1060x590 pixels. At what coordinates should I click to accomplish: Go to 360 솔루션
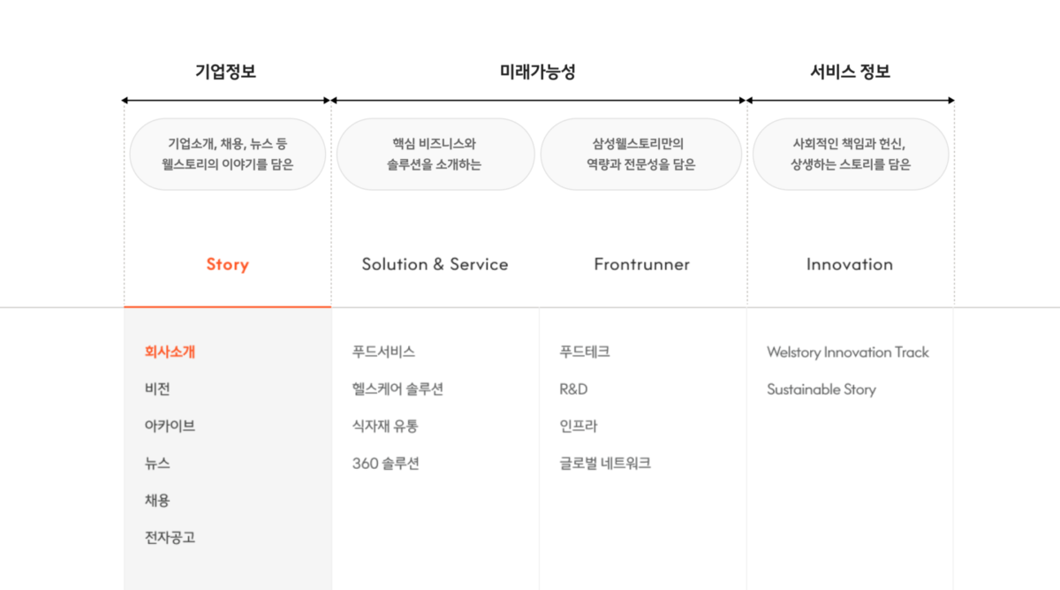[385, 463]
